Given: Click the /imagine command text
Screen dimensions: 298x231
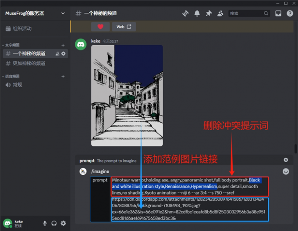Looking at the screenshot, I should pyautogui.click(x=100, y=171).
